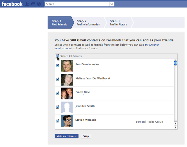Click the name Frank Davi
Image resolution: width=187 pixels, height=147 pixels.
tap(82, 92)
